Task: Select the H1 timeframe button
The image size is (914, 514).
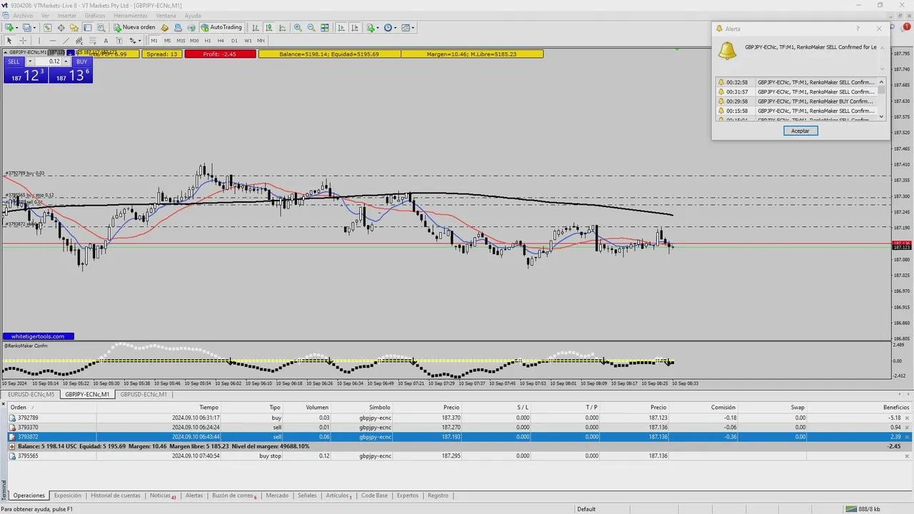Action: [208, 41]
